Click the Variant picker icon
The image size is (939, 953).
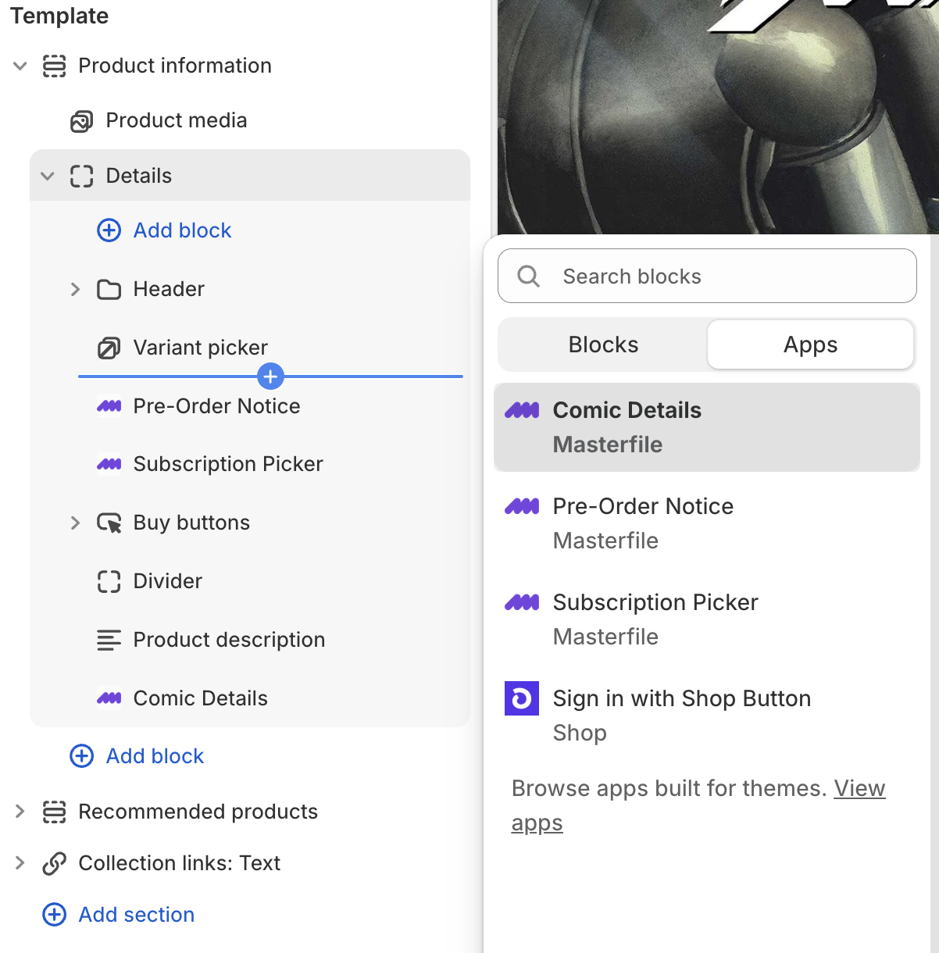109,348
